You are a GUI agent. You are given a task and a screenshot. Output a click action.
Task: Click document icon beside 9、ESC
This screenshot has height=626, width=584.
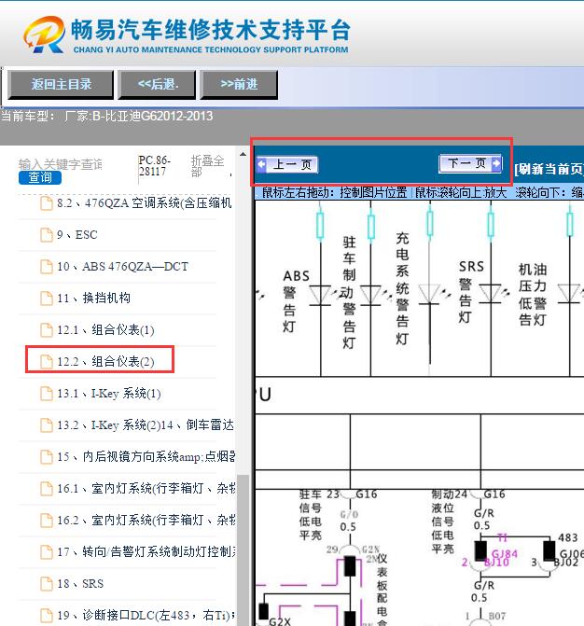(47, 235)
